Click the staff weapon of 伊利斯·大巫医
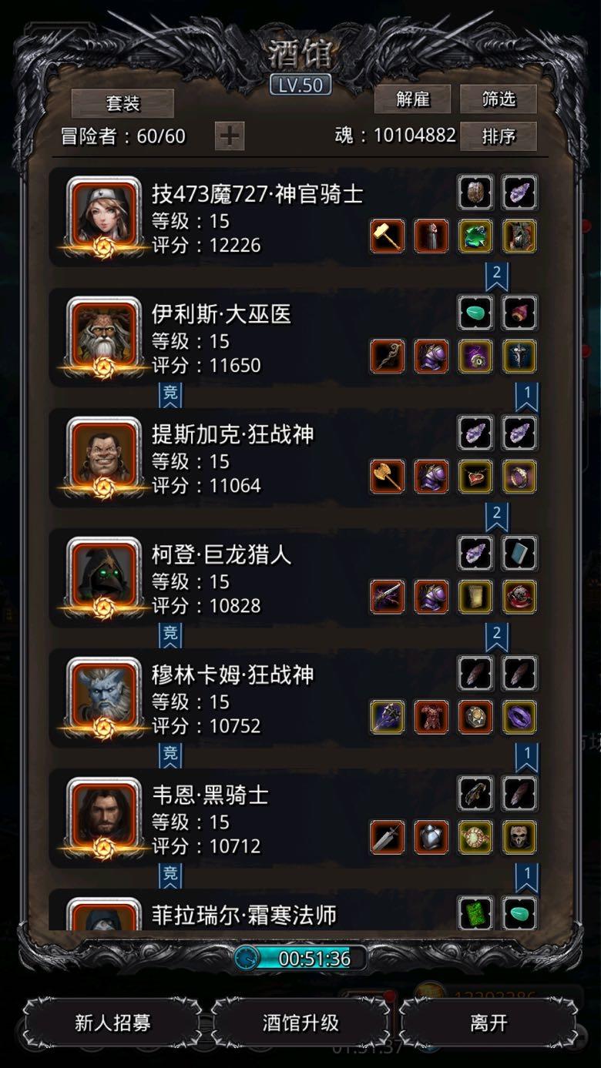Screen dimensions: 601x1068 point(388,357)
